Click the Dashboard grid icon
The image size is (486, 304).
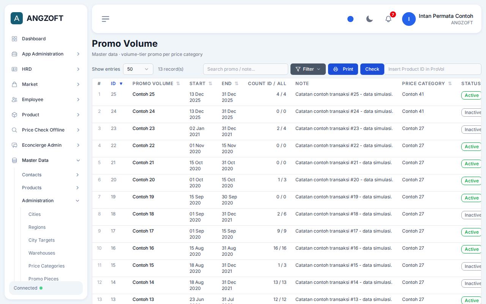coord(14,39)
